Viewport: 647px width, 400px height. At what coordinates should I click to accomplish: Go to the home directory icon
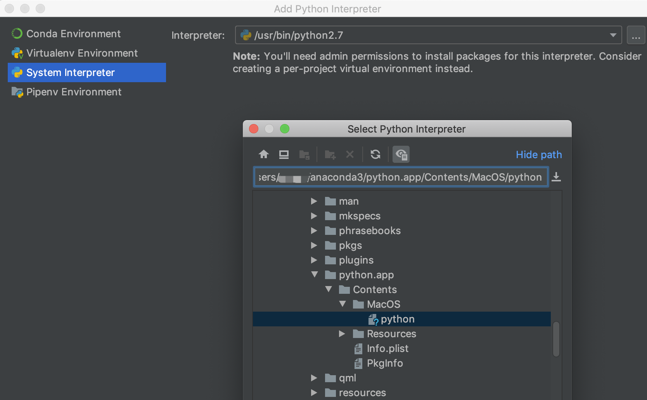264,154
